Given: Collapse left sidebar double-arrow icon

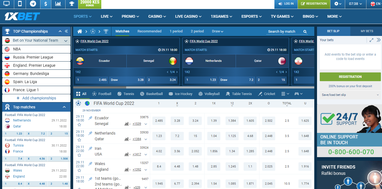Looking at the screenshot, I should (66, 31).
